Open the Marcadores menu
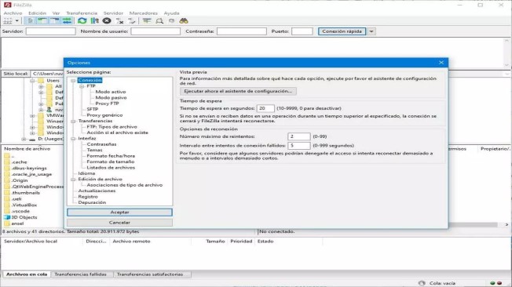 click(144, 13)
